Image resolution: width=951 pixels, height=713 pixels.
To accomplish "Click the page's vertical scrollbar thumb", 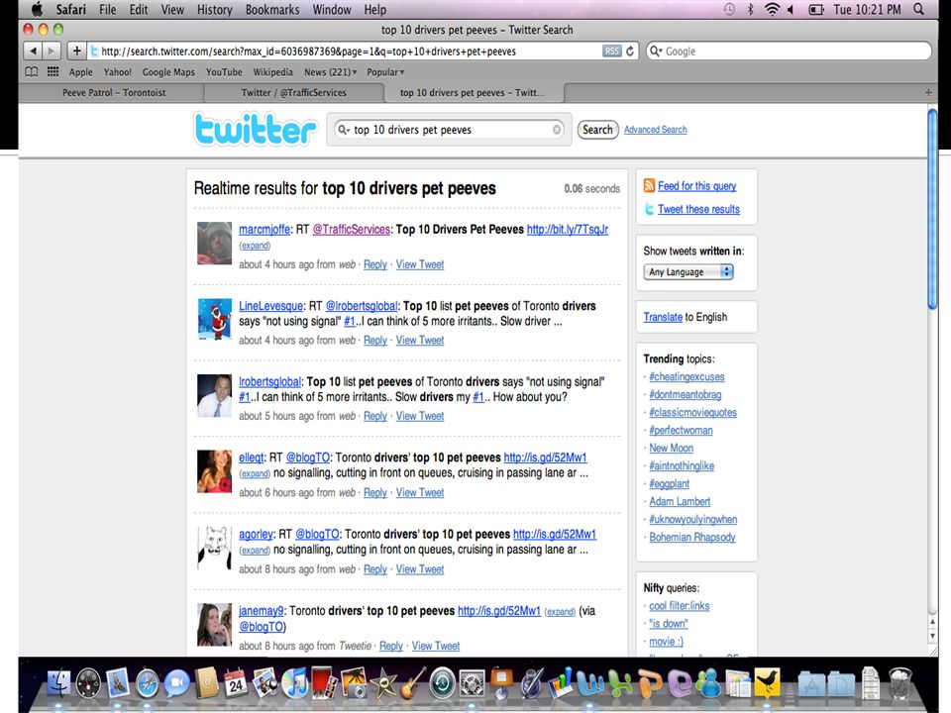I will (933, 209).
